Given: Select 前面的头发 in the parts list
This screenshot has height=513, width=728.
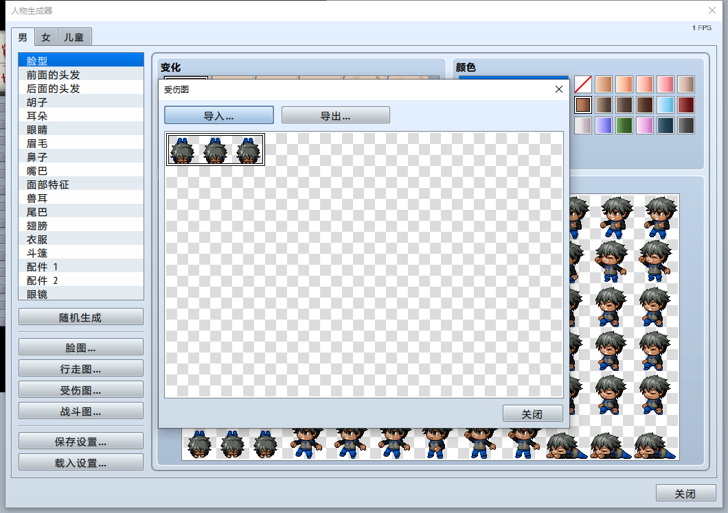Looking at the screenshot, I should [x=81, y=74].
